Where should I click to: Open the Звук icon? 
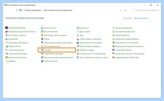point(78,35)
